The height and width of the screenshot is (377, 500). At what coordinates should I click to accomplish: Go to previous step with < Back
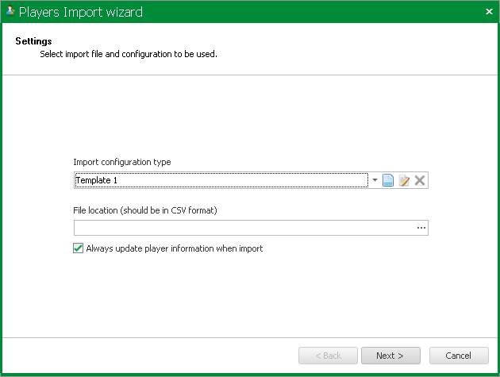tap(328, 356)
